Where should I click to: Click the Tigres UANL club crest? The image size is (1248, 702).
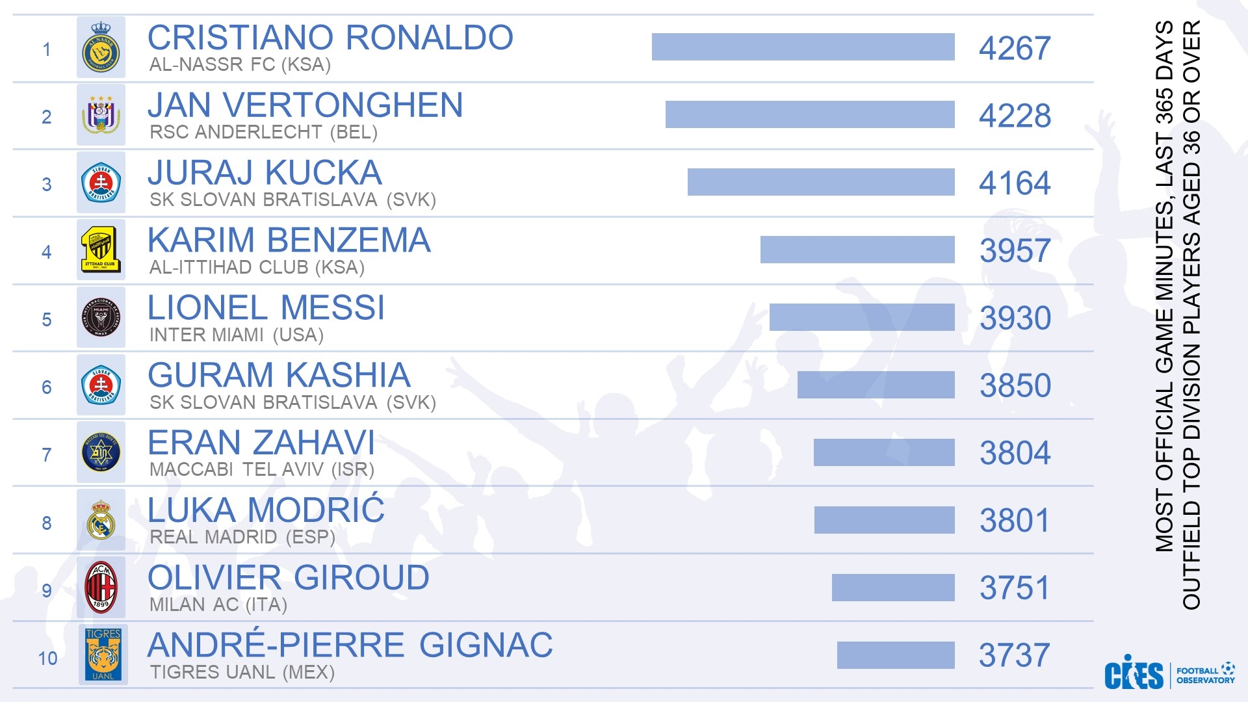coord(103,655)
